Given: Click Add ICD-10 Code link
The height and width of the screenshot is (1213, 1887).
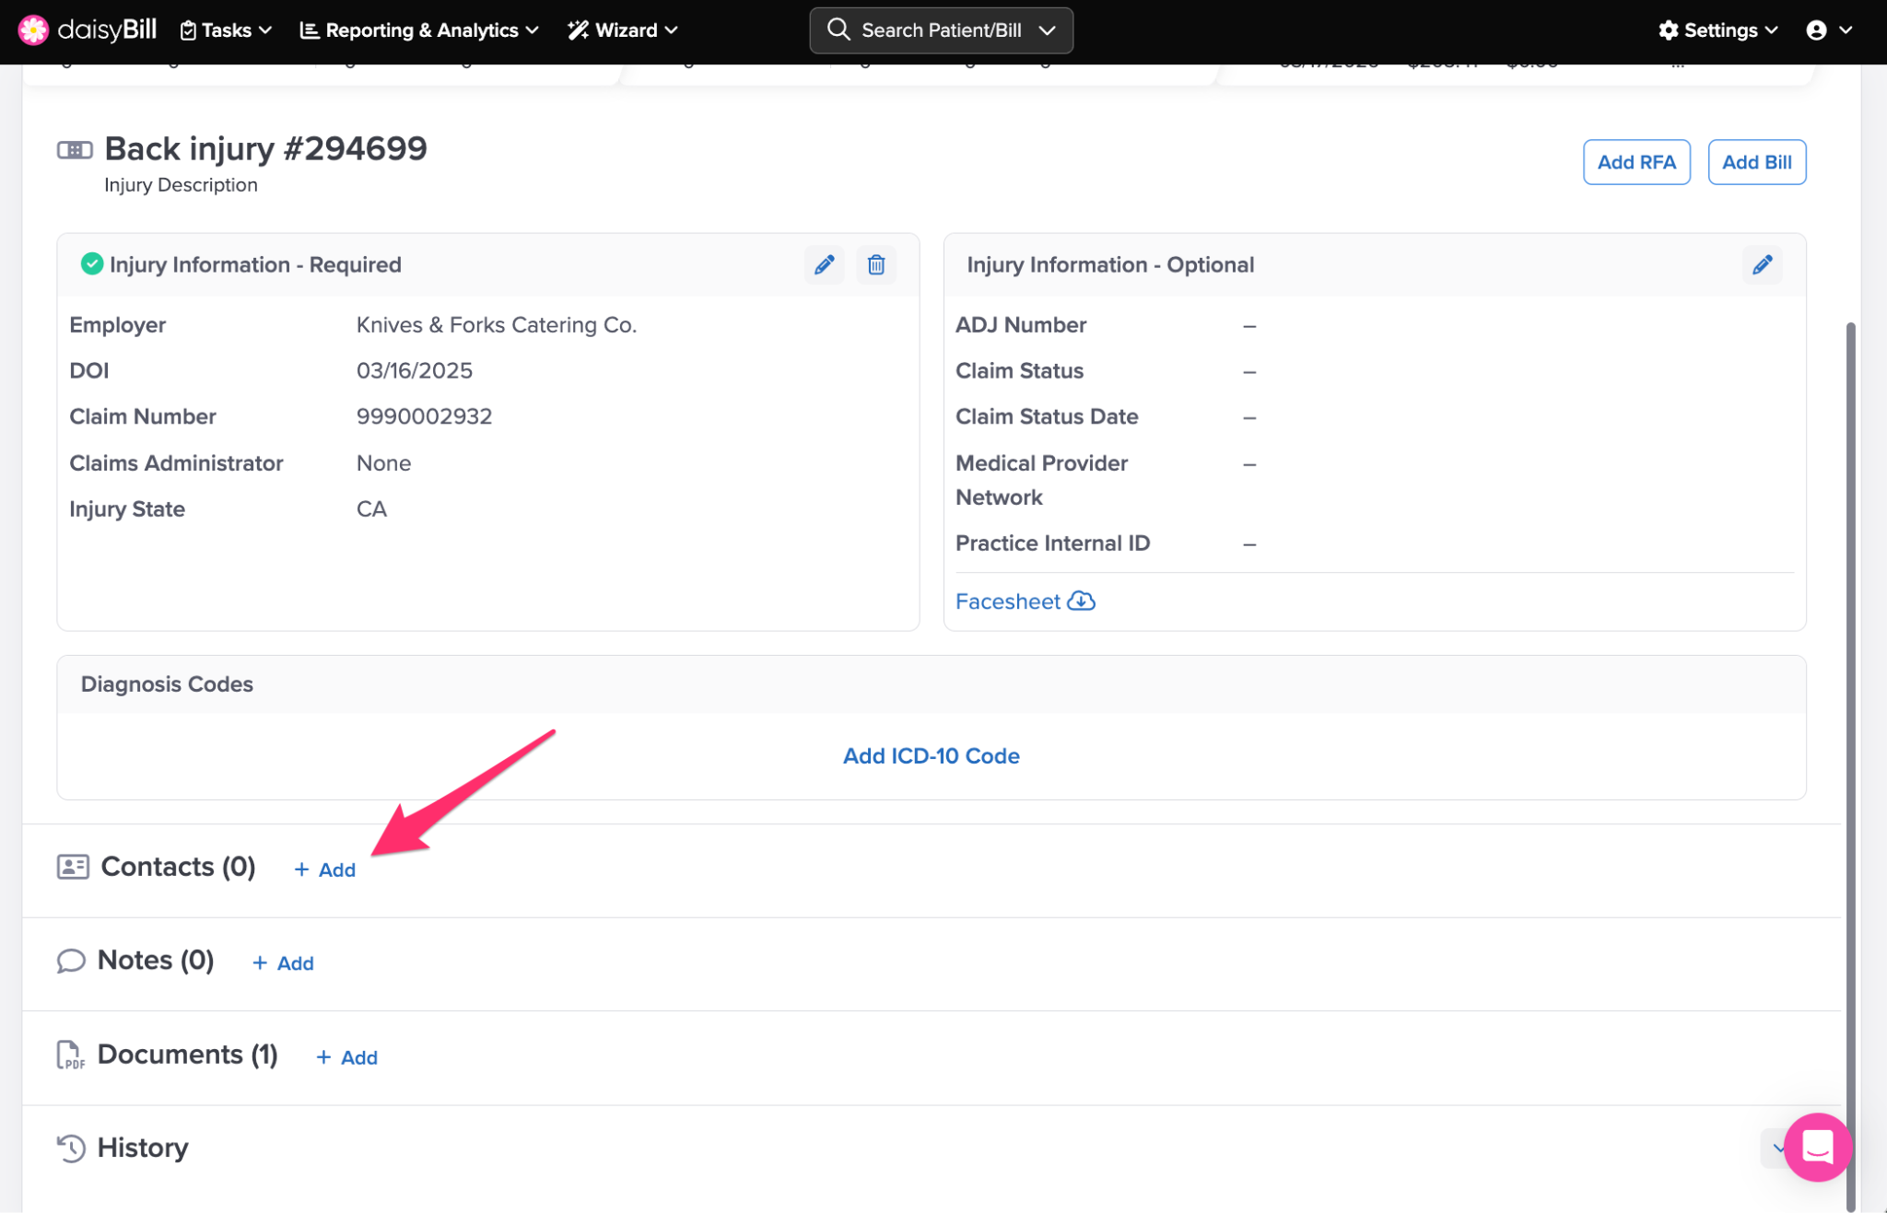Looking at the screenshot, I should pos(931,755).
